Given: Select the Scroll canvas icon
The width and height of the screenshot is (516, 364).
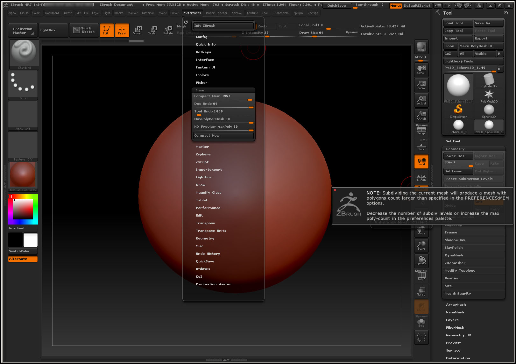Looking at the screenshot, I should (x=421, y=70).
